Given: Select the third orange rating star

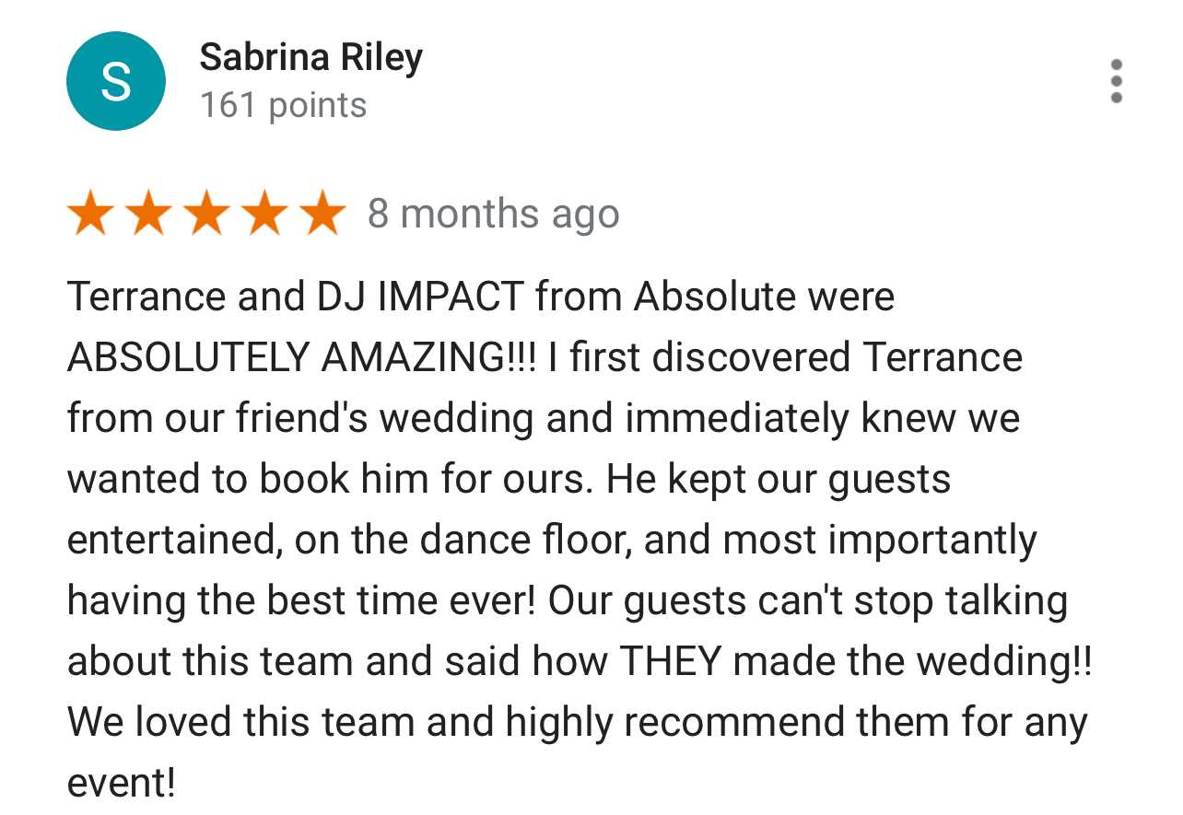Looking at the screenshot, I should point(206,214).
